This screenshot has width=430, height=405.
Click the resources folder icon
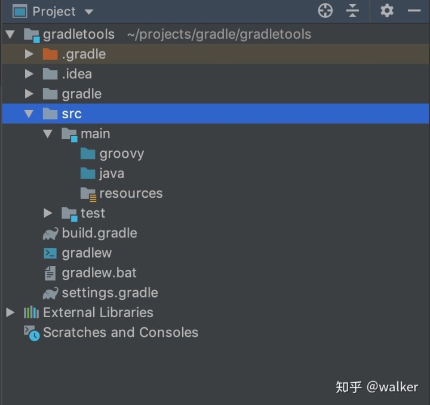coord(88,194)
